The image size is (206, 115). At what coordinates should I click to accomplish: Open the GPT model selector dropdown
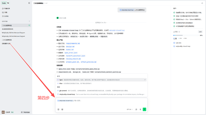coord(130,109)
